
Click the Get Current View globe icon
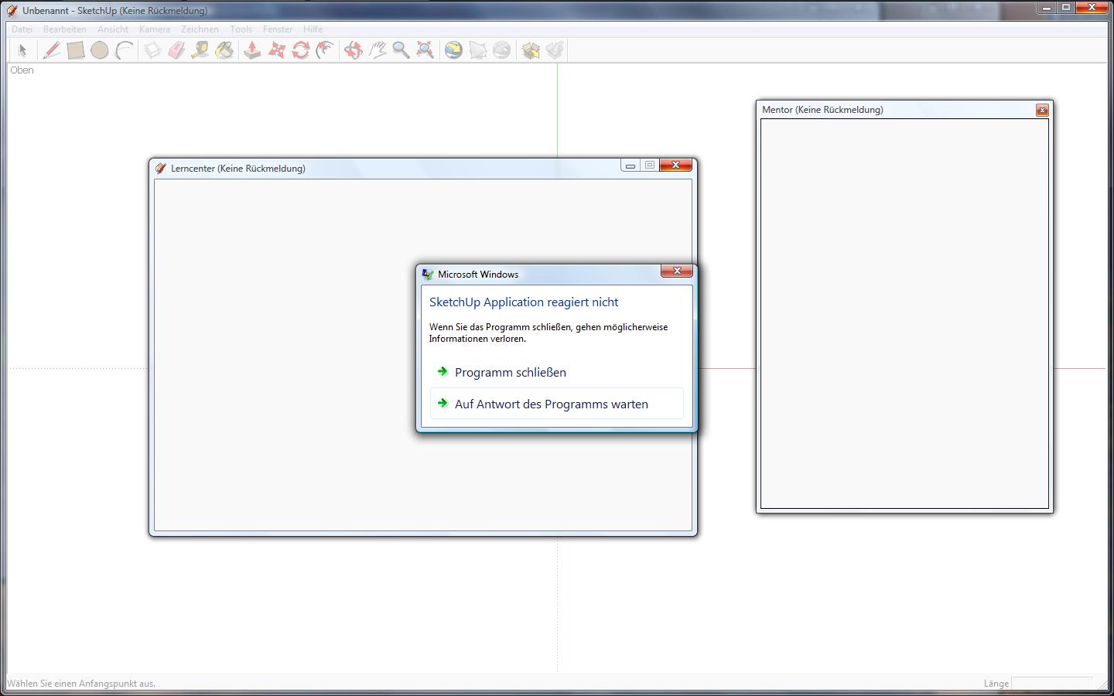tap(453, 50)
